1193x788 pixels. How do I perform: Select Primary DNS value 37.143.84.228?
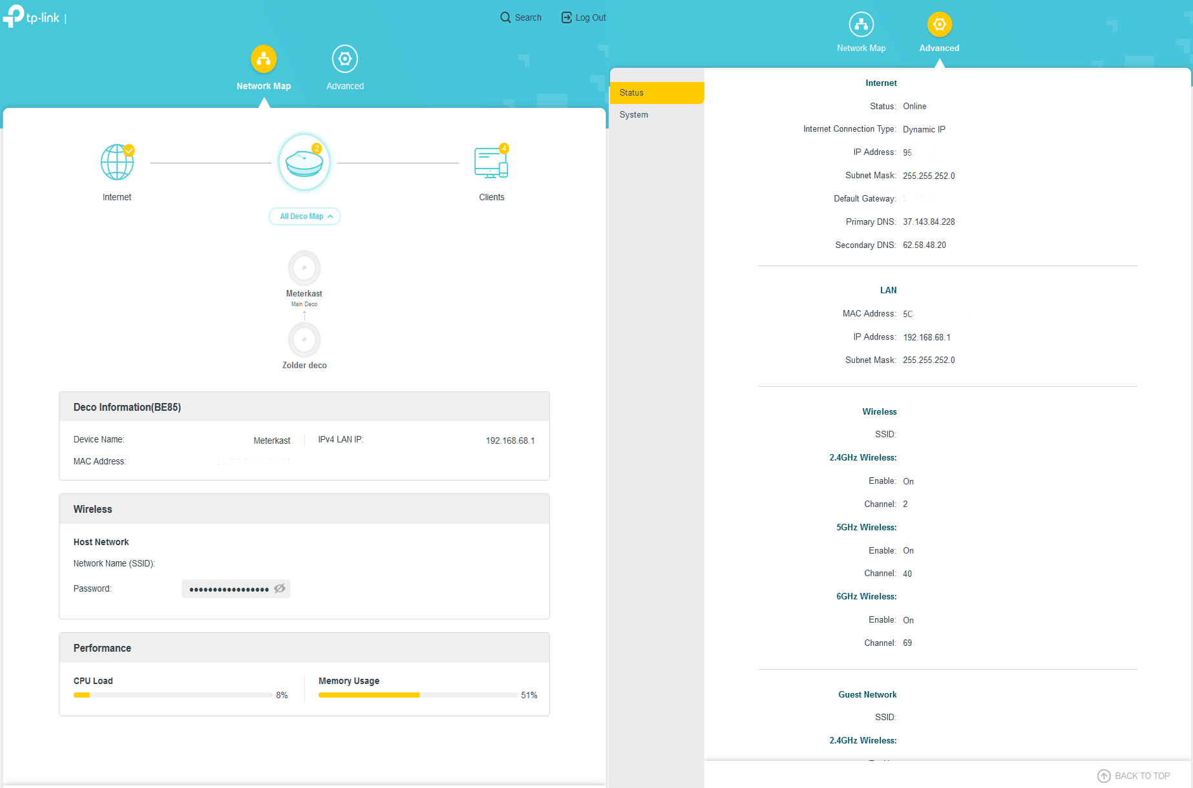929,222
